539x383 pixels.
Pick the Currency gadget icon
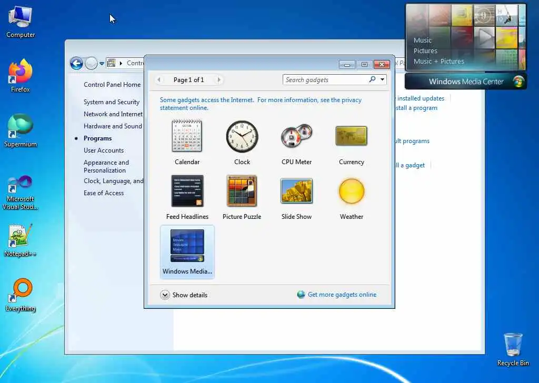(x=351, y=136)
